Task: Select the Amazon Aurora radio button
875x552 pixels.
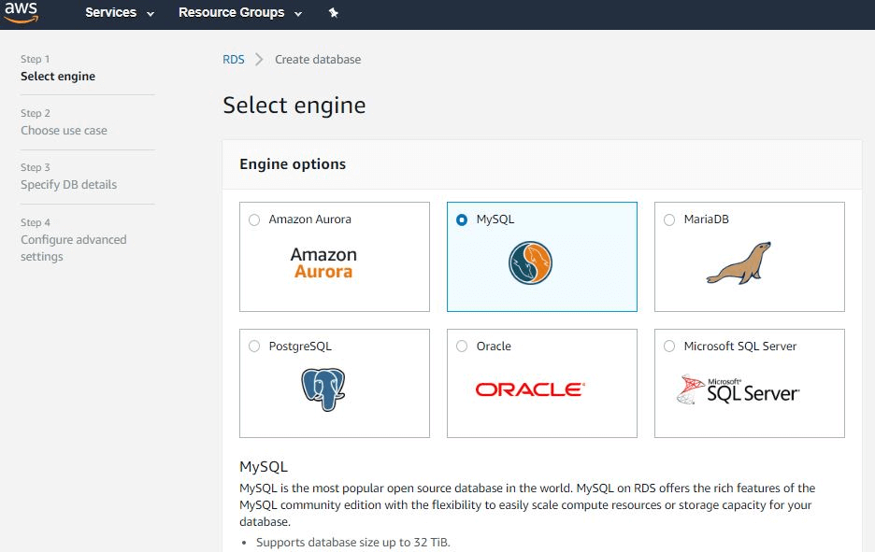Action: 254,219
